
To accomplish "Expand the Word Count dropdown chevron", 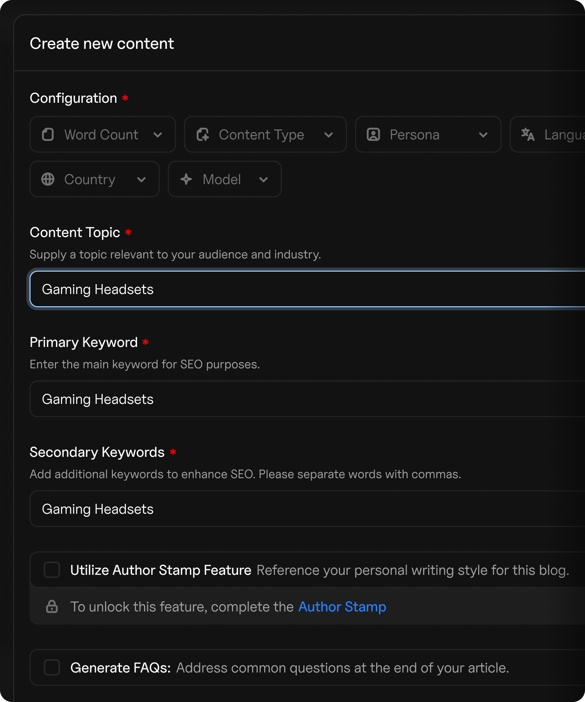I will click(x=158, y=135).
